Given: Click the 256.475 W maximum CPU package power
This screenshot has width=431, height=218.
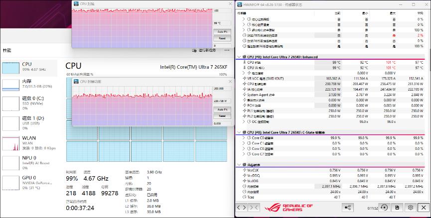Looking at the screenshot, I should [387, 84].
